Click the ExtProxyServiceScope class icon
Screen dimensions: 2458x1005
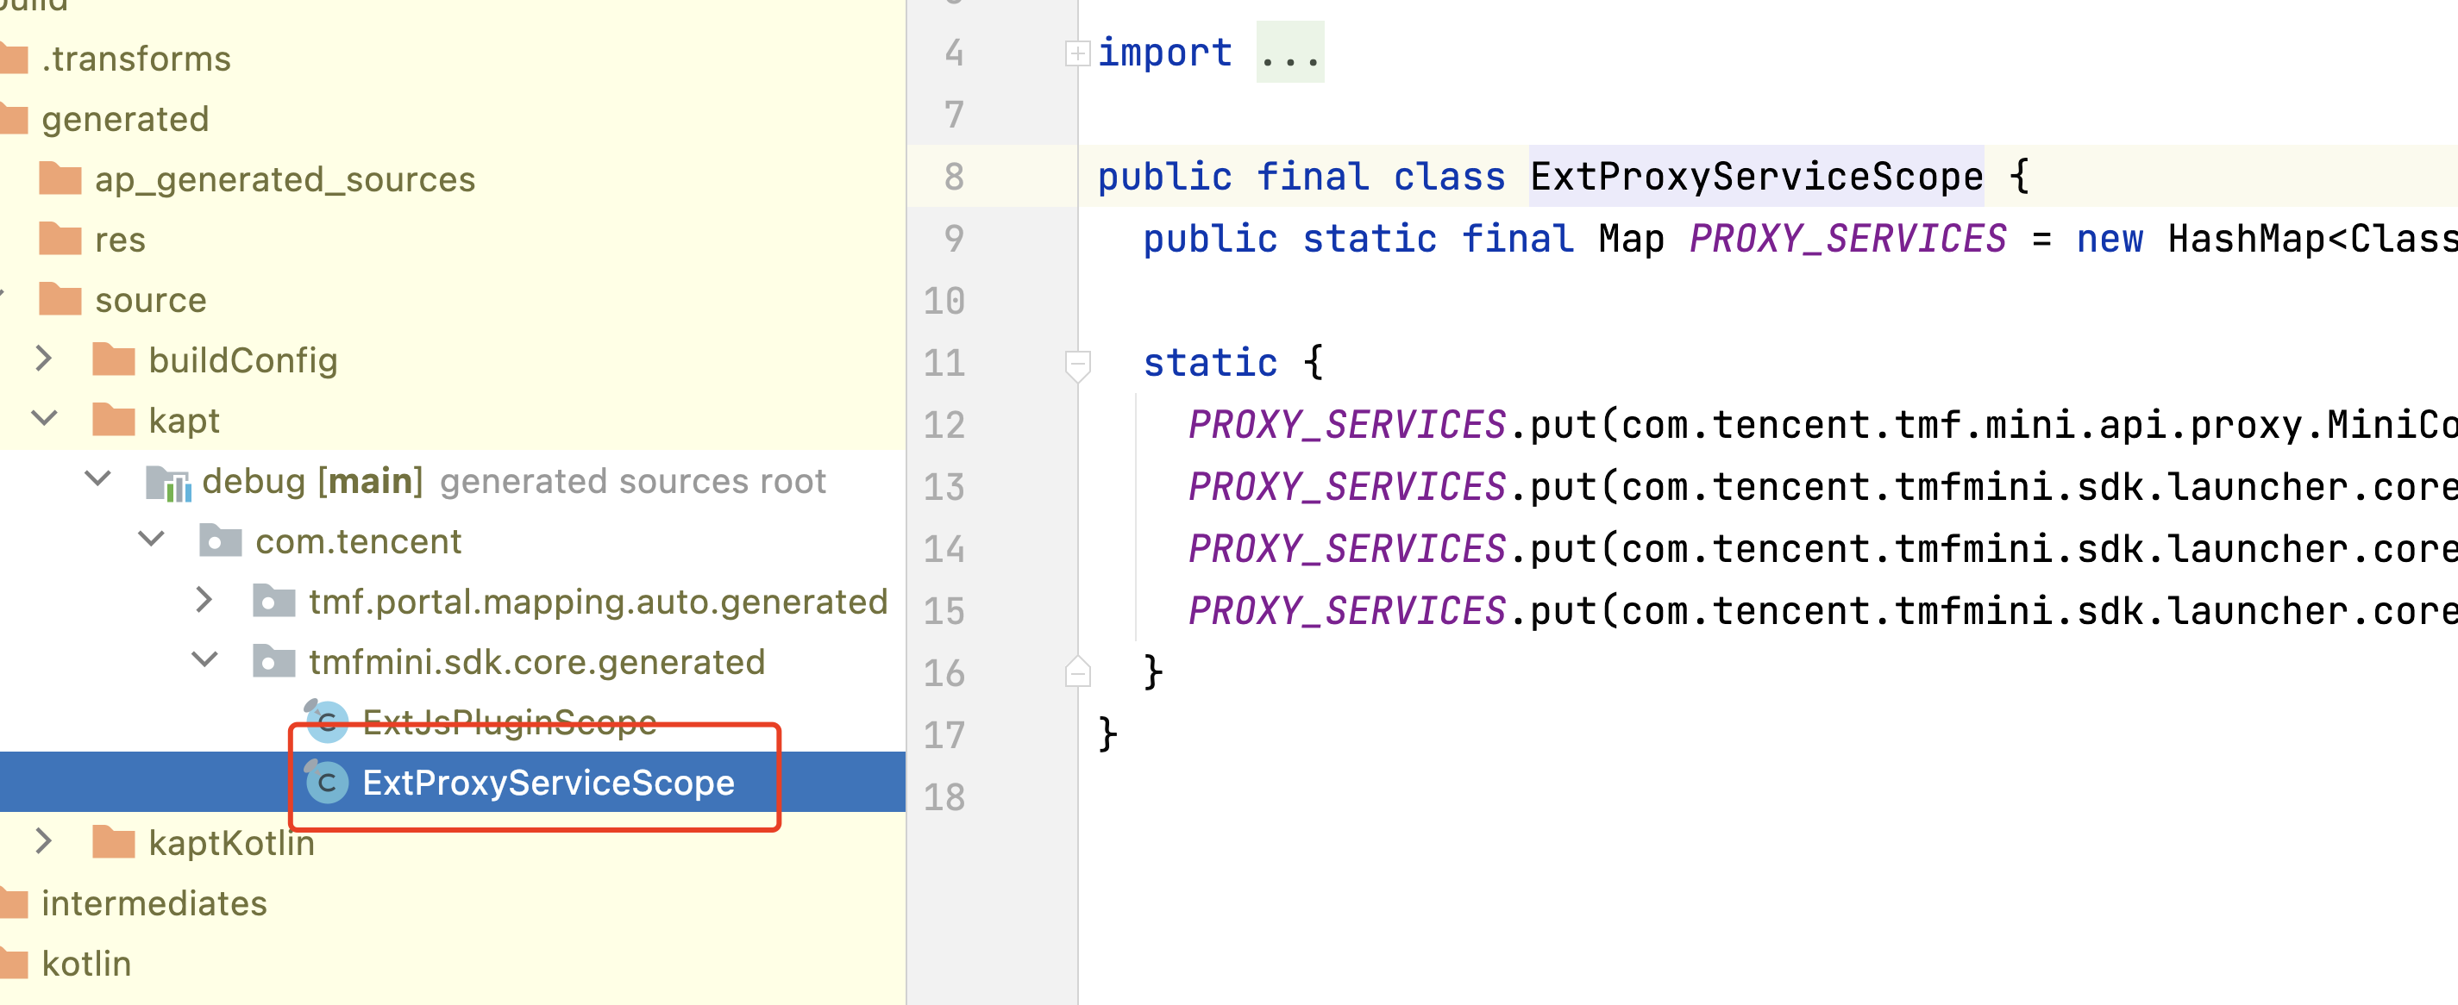pos(326,782)
